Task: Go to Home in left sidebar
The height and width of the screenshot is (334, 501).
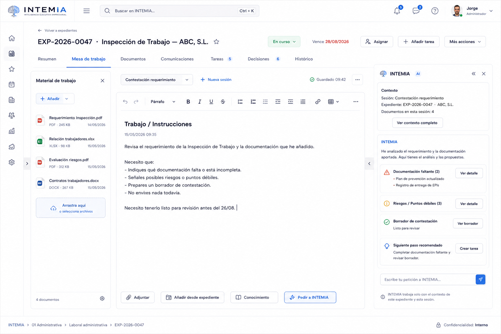Action: pos(12,38)
